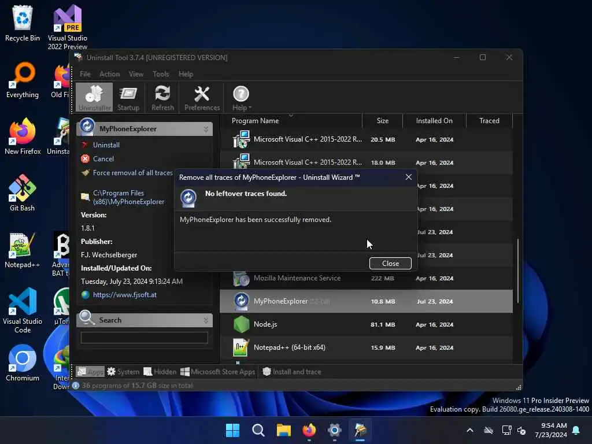Open File Explorer from taskbar

pyautogui.click(x=283, y=430)
